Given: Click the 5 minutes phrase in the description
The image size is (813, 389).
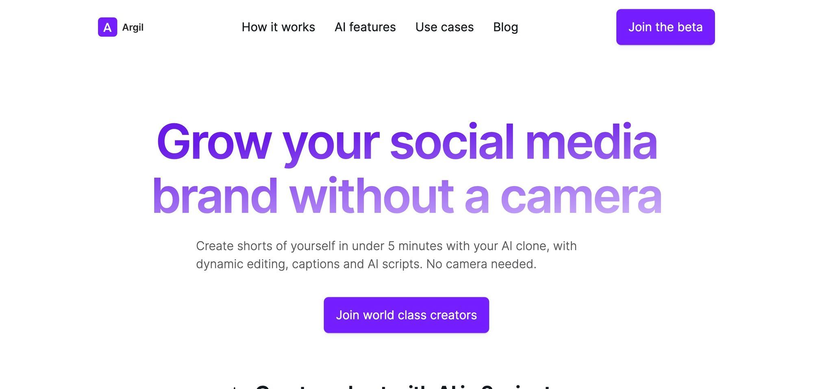Looking at the screenshot, I should (415, 246).
